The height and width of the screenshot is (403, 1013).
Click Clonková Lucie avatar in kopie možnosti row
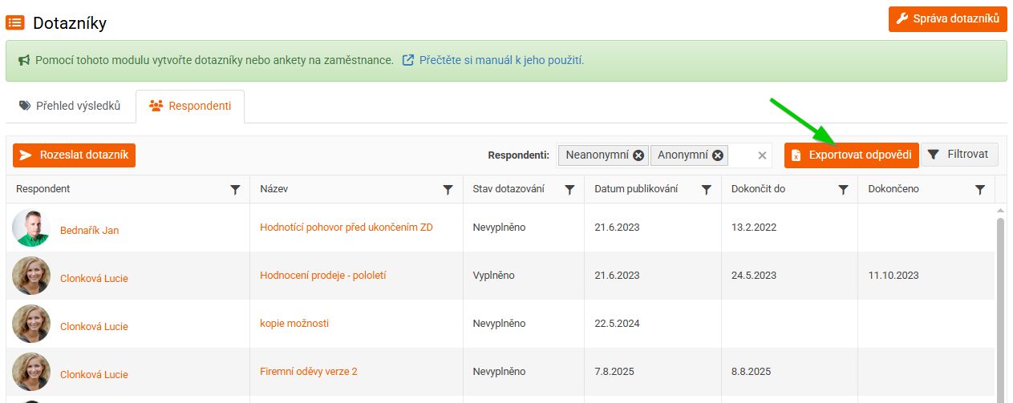pyautogui.click(x=31, y=324)
